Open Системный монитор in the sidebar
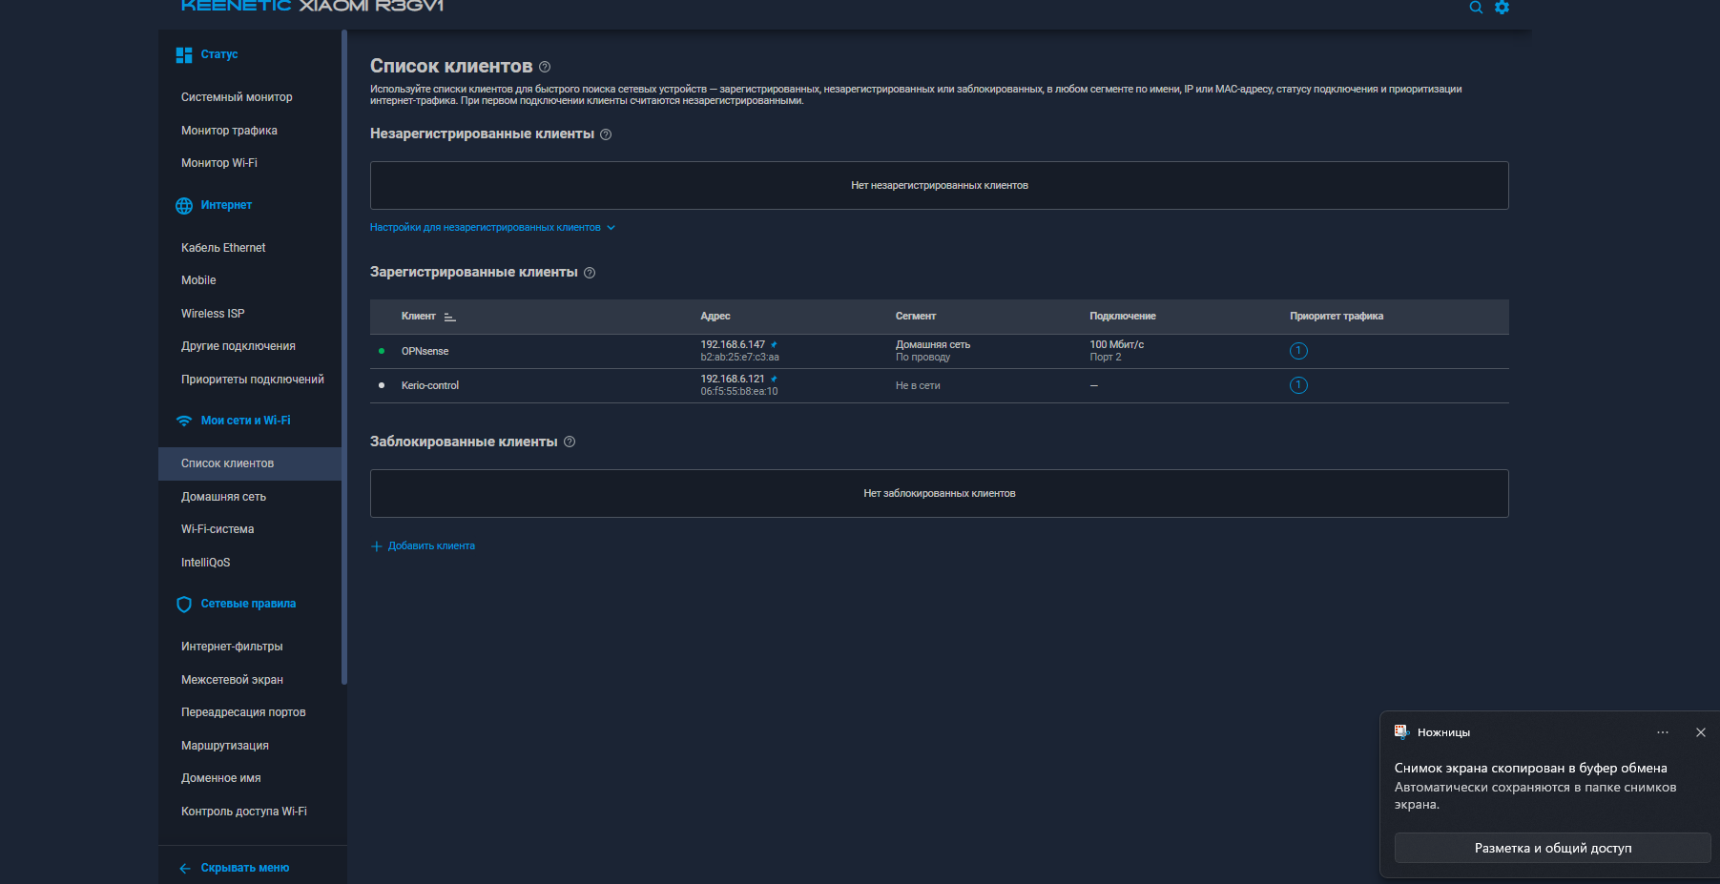Image resolution: width=1720 pixels, height=884 pixels. click(x=237, y=97)
